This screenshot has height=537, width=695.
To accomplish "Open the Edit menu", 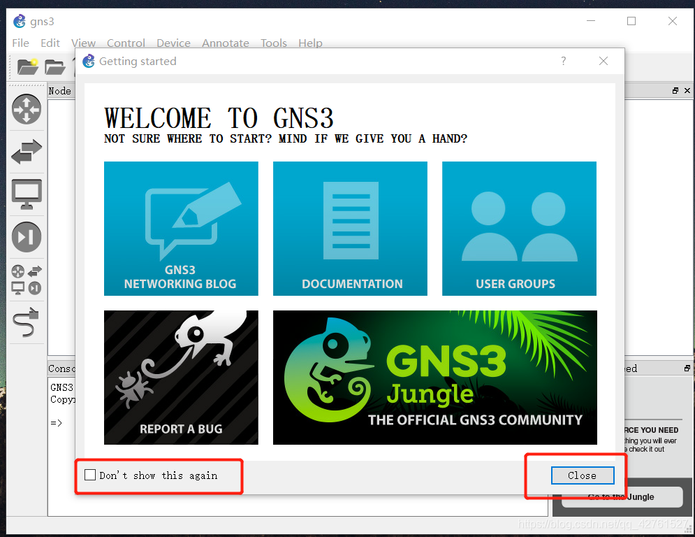I will 50,43.
